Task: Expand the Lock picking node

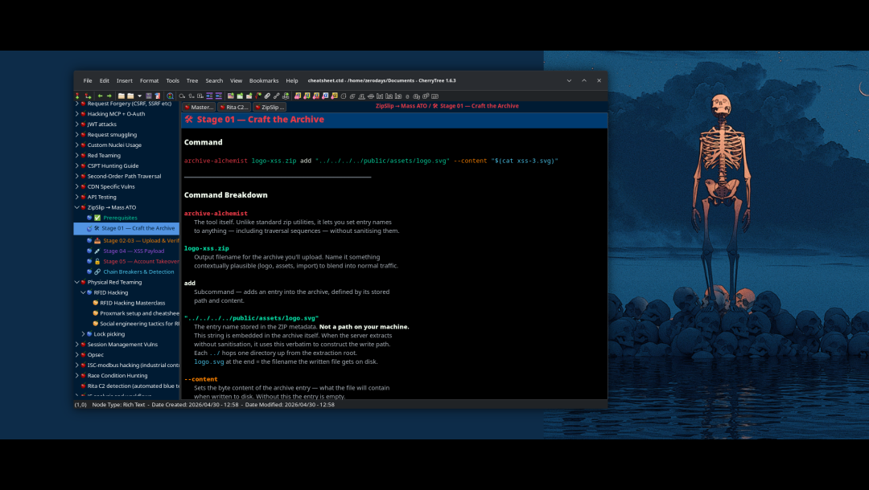Action: 83,334
